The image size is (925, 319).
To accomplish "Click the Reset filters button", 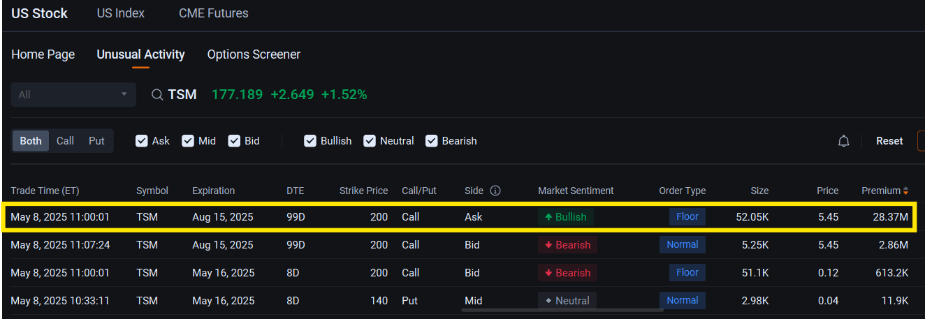I will (x=889, y=141).
